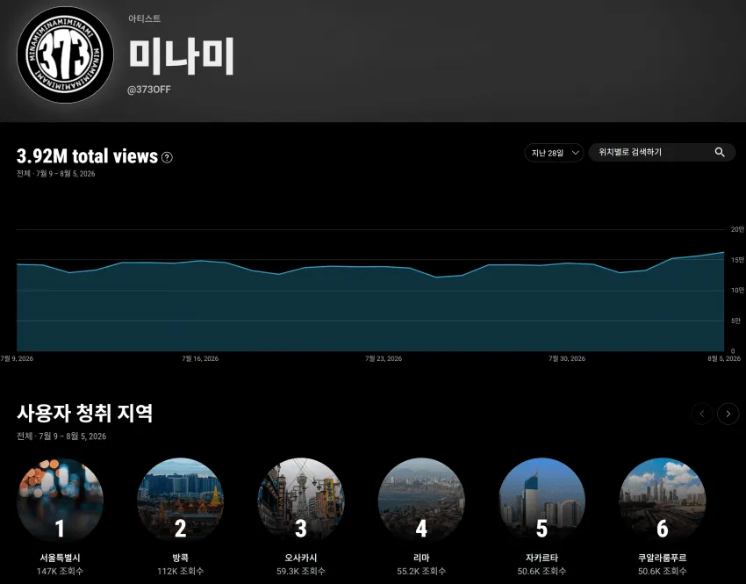Click the 55.2K 조회수 view count

(421, 571)
